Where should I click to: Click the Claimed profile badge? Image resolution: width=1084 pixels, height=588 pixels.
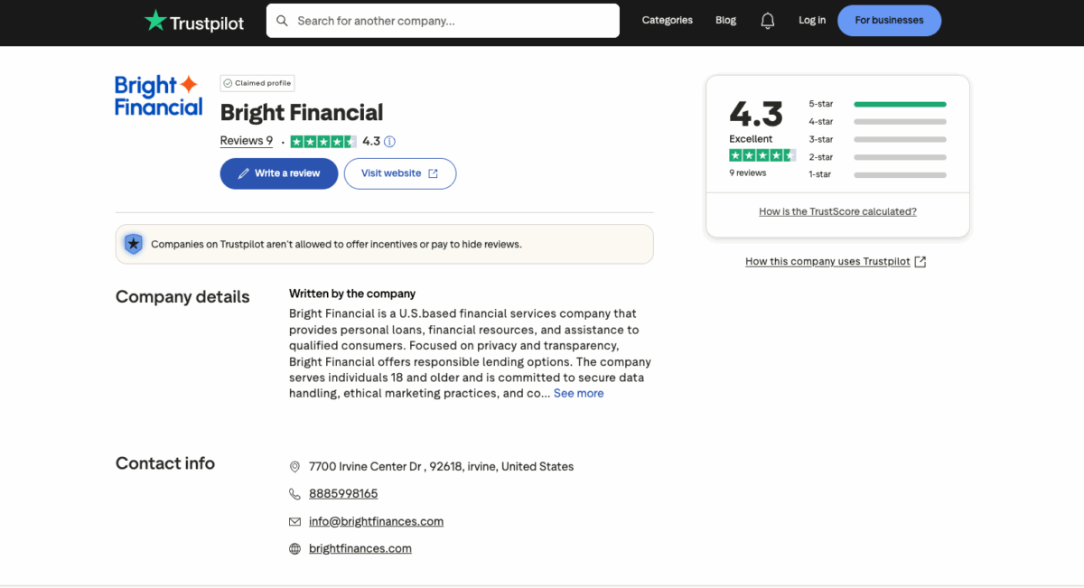click(257, 82)
